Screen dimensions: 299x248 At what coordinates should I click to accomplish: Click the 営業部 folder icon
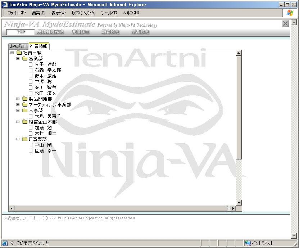pos(25,58)
